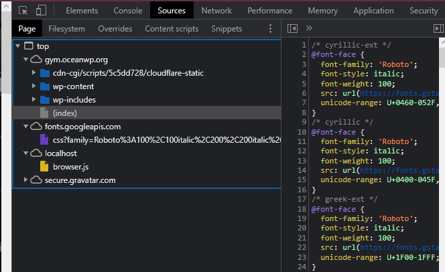445x272 pixels.
Task: Click line number 14 in the gutter
Action: coord(302,170)
